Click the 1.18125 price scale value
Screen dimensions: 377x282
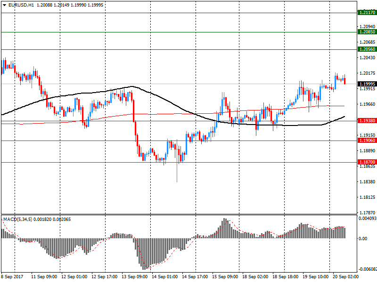(368, 197)
